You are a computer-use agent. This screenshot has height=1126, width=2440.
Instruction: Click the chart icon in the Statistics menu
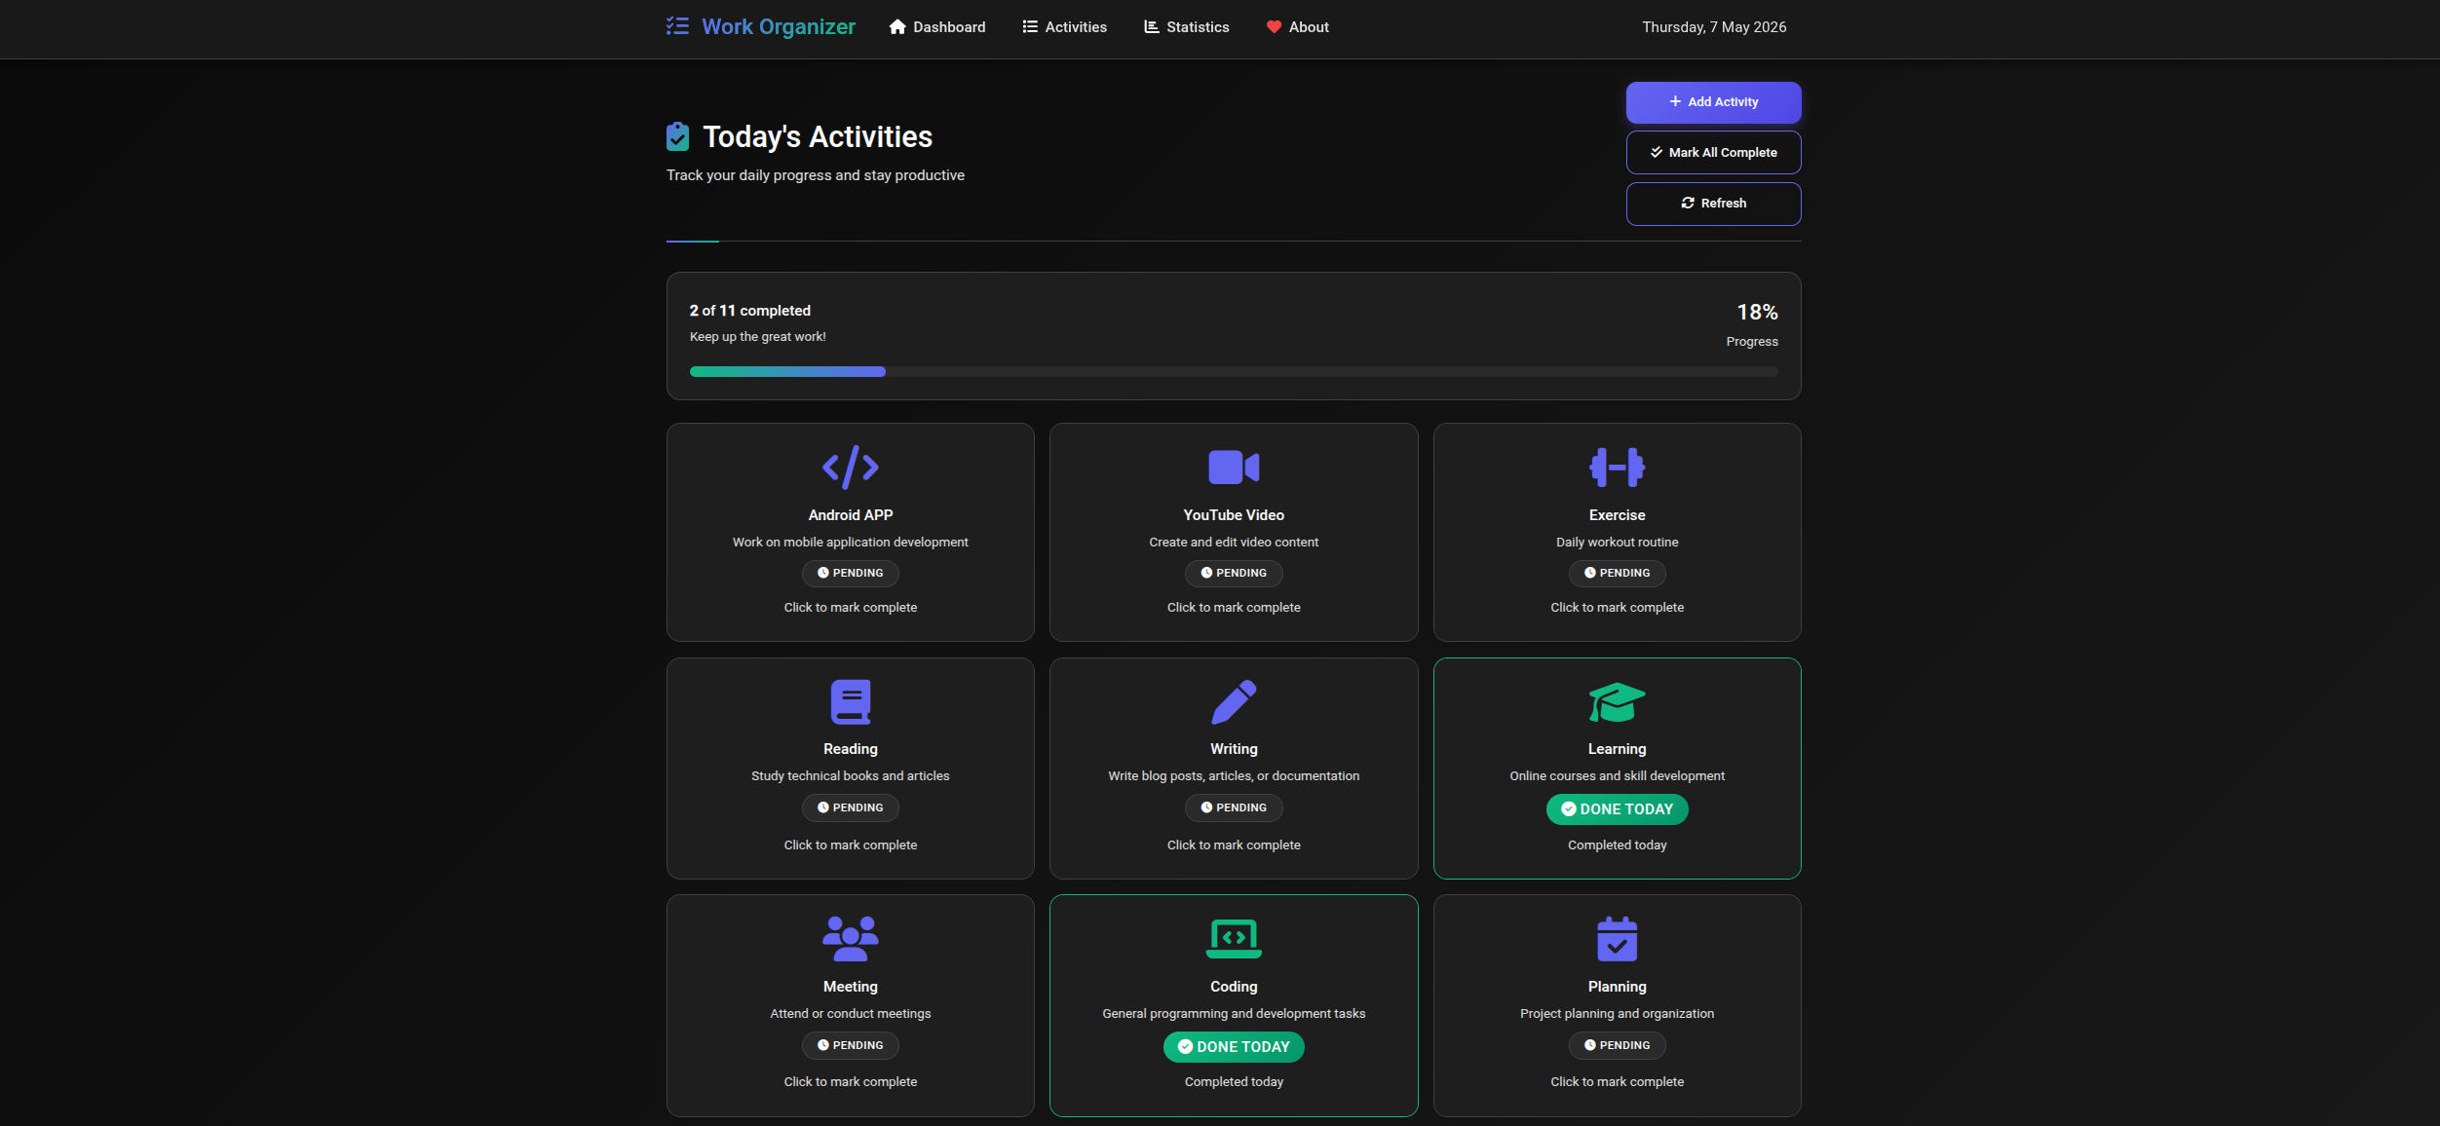[1151, 27]
